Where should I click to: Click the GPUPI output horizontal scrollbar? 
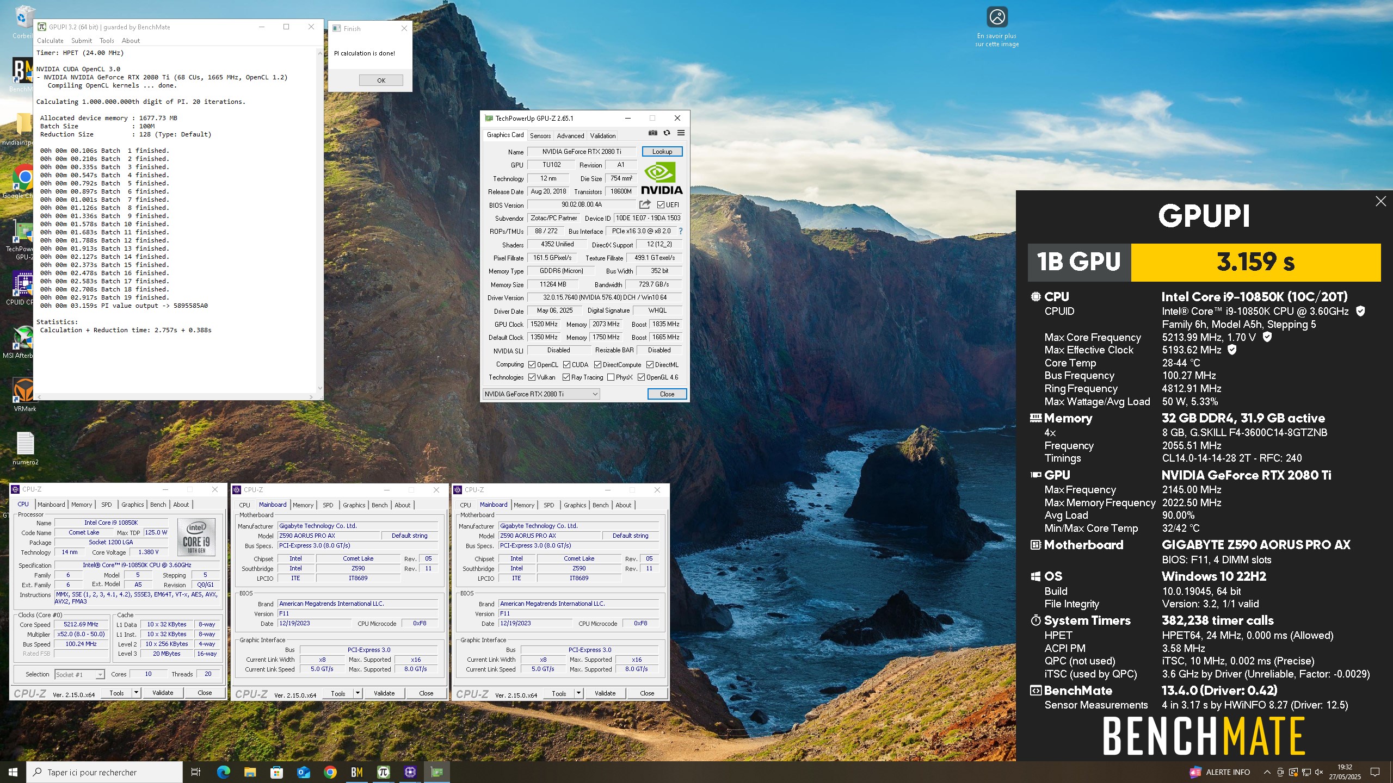[x=176, y=397]
